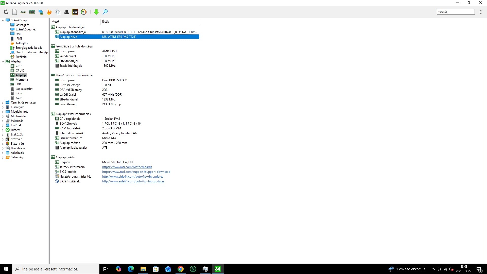Launch the flame stability test icon
Image resolution: width=487 pixels, height=274 pixels.
[49, 12]
